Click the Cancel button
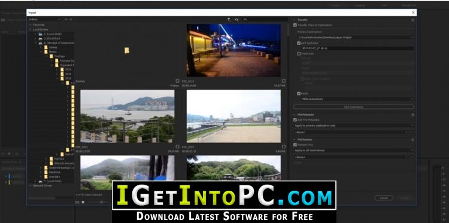Image resolution: width=449 pixels, height=223 pixels. coord(384,198)
